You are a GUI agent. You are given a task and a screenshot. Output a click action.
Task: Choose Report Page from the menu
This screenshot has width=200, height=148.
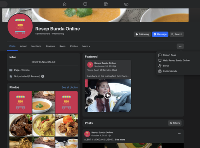coord(170,55)
